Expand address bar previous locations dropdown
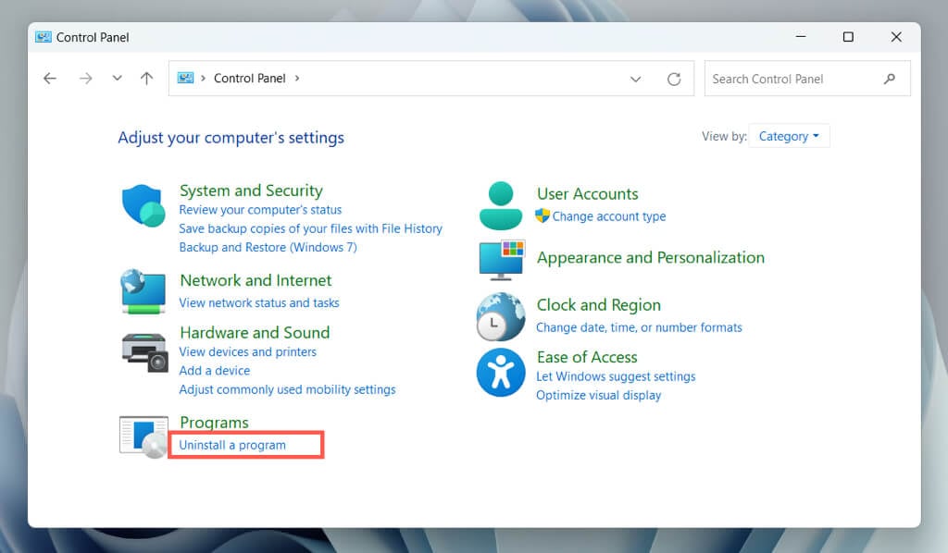948x553 pixels. point(635,80)
